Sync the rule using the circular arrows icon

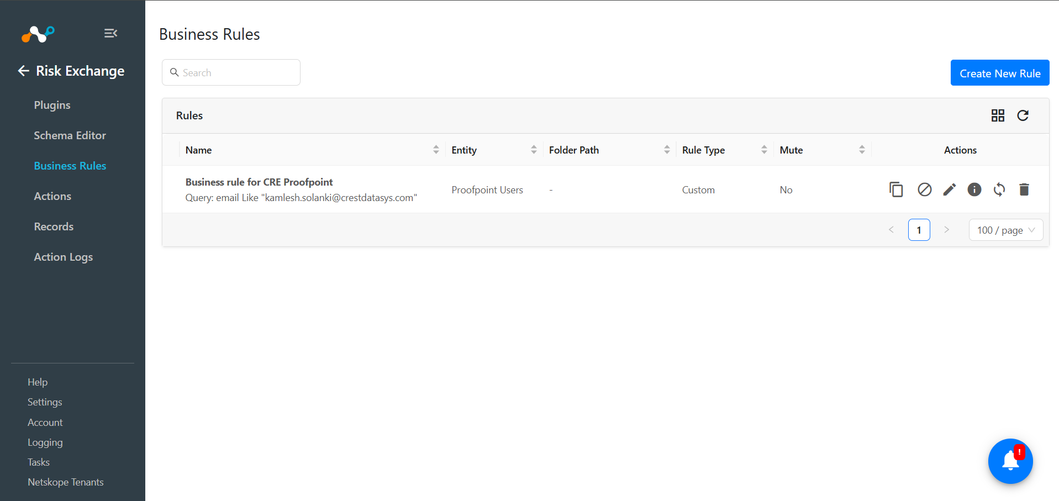tap(999, 189)
